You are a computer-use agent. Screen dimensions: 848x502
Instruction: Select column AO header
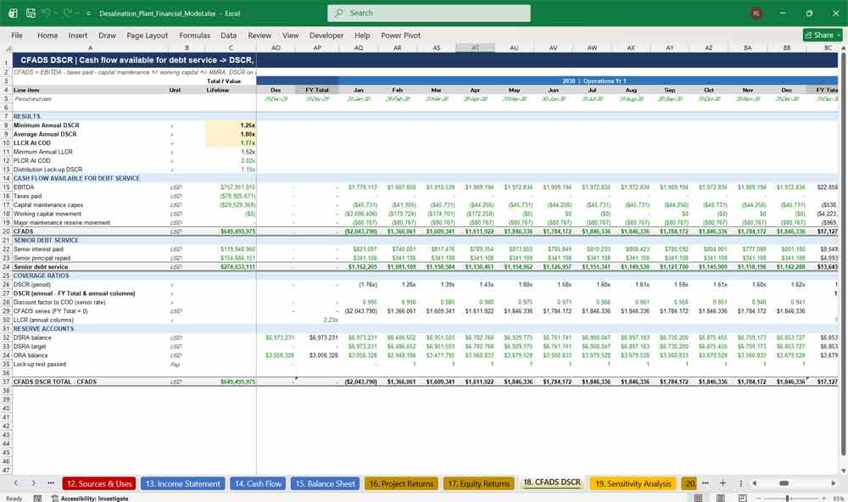276,48
